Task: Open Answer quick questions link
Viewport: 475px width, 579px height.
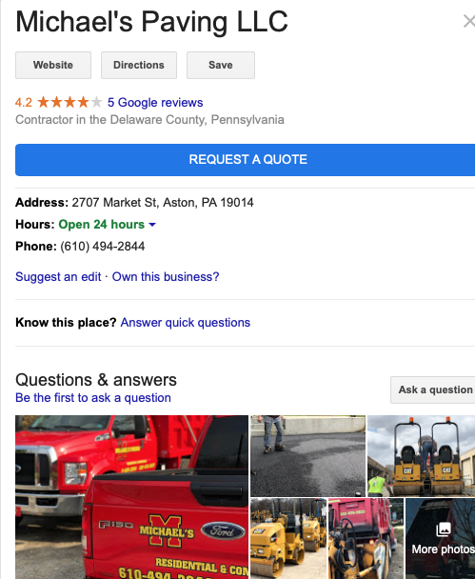Action: [186, 323]
